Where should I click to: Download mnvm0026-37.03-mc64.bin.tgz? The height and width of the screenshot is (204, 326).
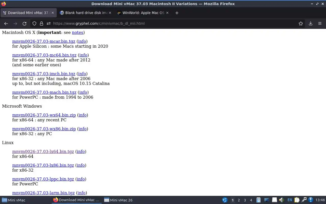[44, 55]
